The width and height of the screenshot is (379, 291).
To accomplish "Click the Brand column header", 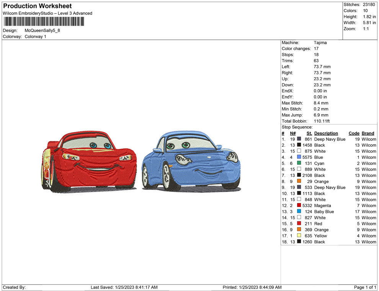I will click(x=368, y=133).
